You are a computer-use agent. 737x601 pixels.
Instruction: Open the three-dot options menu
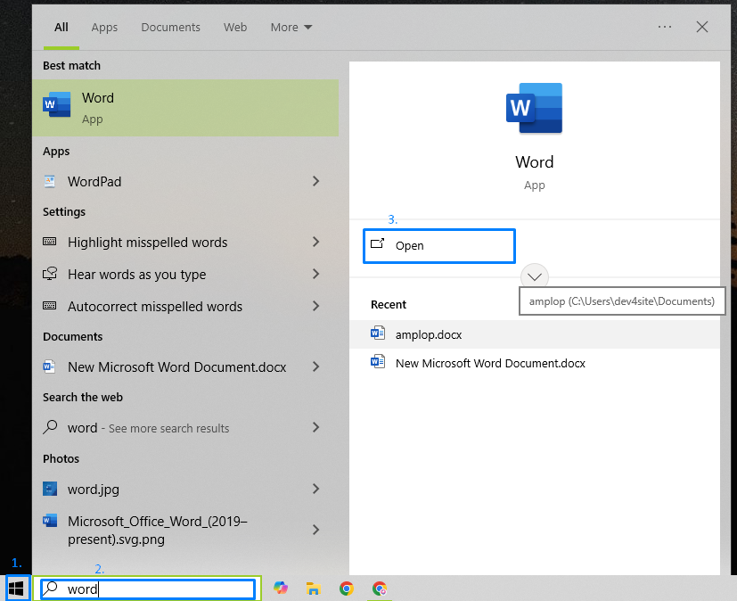(665, 27)
